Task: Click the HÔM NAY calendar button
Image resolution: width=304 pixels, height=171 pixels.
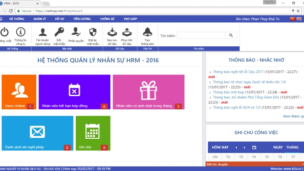Action: pyautogui.click(x=220, y=147)
